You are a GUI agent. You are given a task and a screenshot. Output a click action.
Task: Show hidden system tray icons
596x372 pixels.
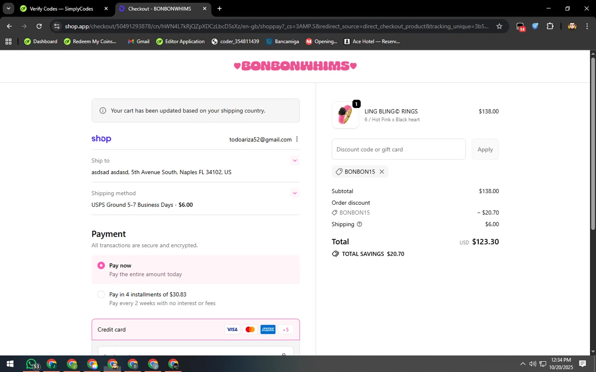point(523,364)
